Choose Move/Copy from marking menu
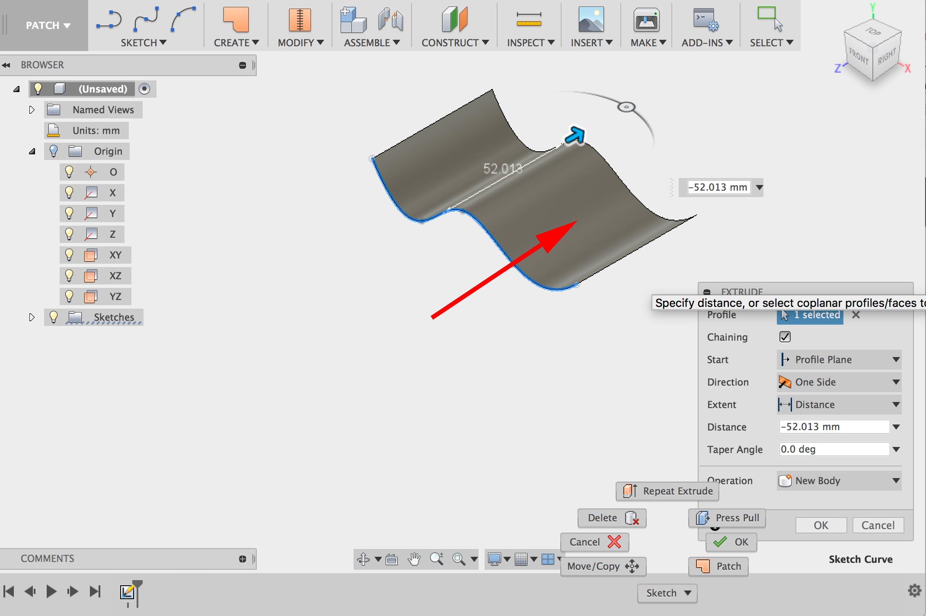Image resolution: width=926 pixels, height=616 pixels. click(x=603, y=566)
